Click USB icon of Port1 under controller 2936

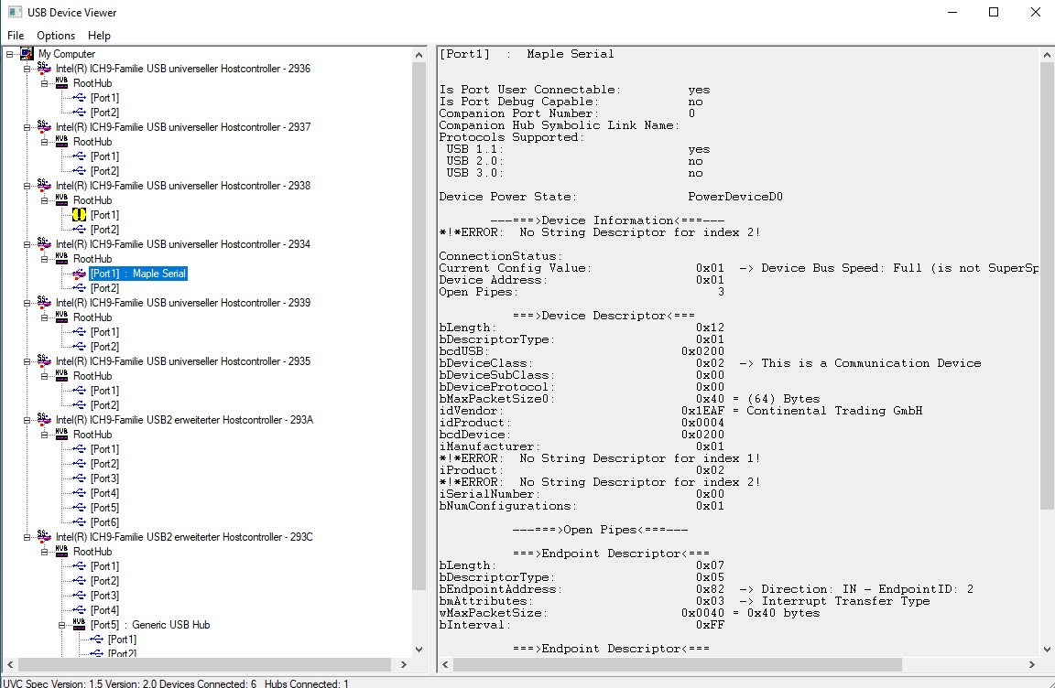tap(80, 97)
